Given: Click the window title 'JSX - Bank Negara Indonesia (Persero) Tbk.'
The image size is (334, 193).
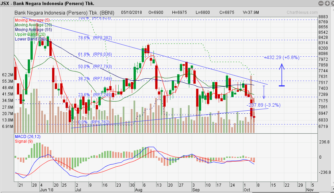Looking at the screenshot, I should pos(48,4).
